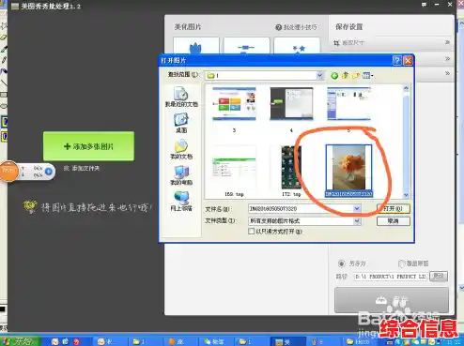Click the 更改 change path button

pyautogui.click(x=439, y=277)
